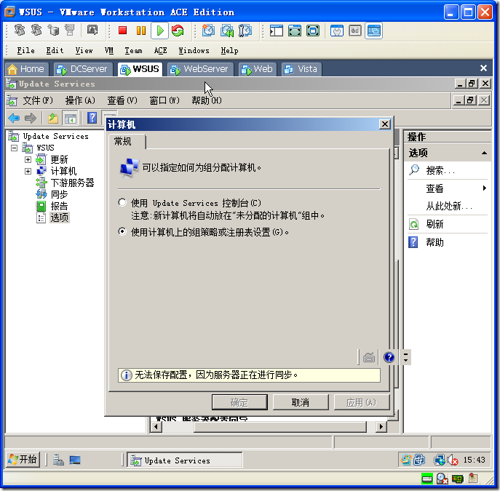Open the 操作(A) menu

[x=80, y=100]
